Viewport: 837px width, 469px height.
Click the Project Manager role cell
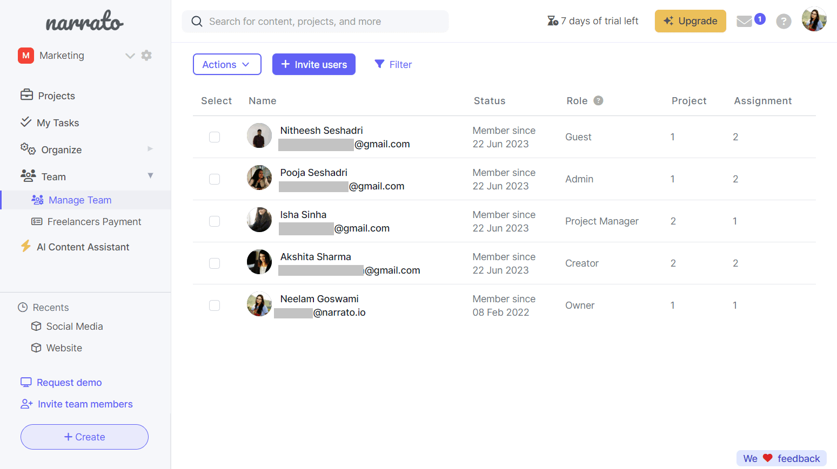tap(602, 221)
